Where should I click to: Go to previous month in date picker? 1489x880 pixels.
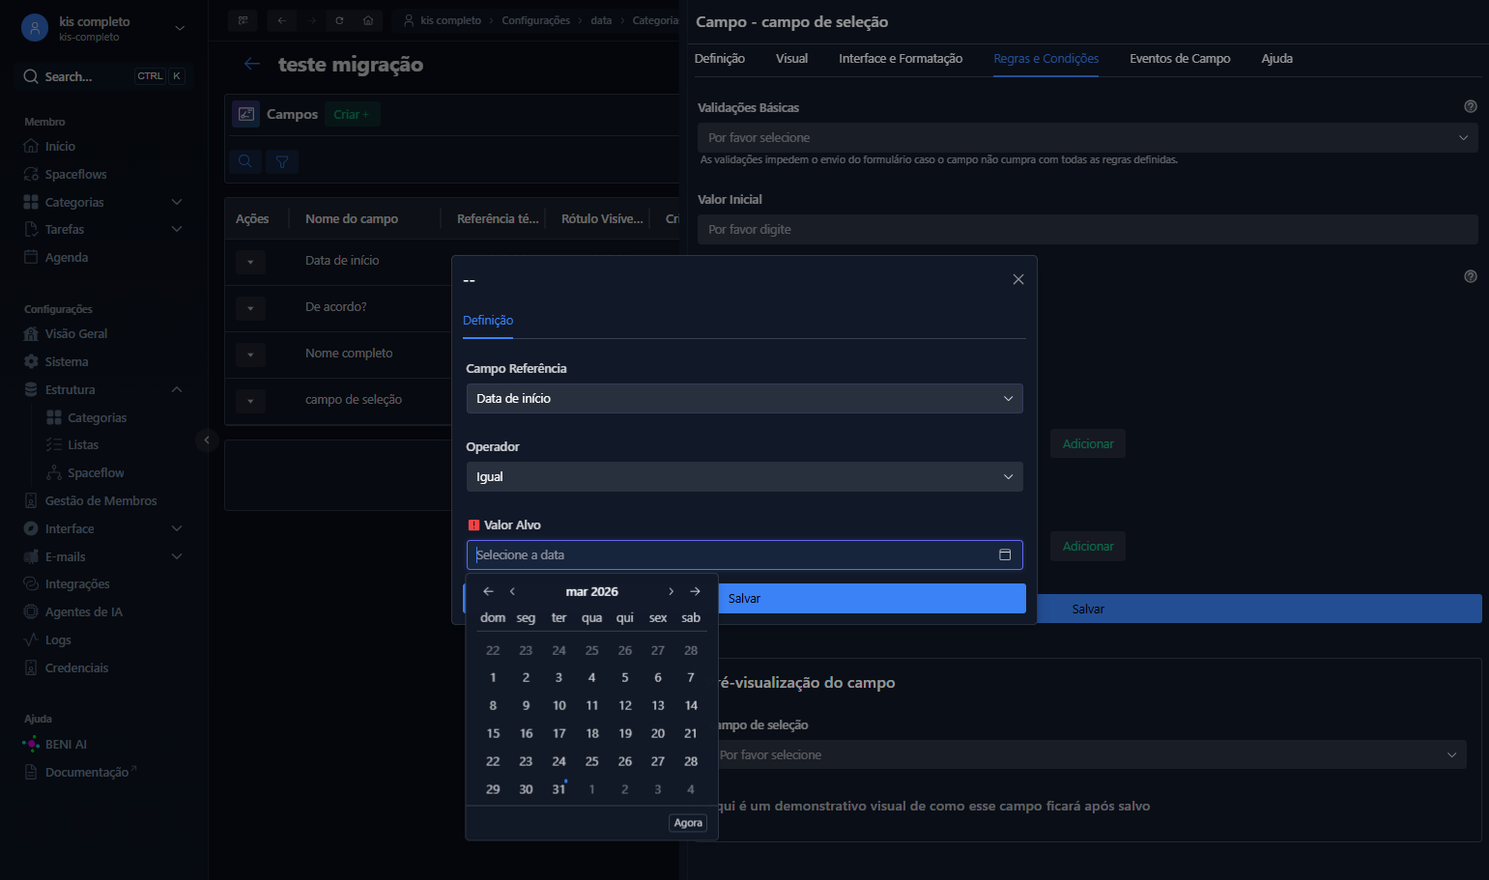coord(512,591)
